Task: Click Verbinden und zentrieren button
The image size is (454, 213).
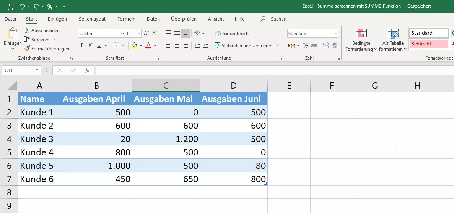Action: click(x=244, y=46)
